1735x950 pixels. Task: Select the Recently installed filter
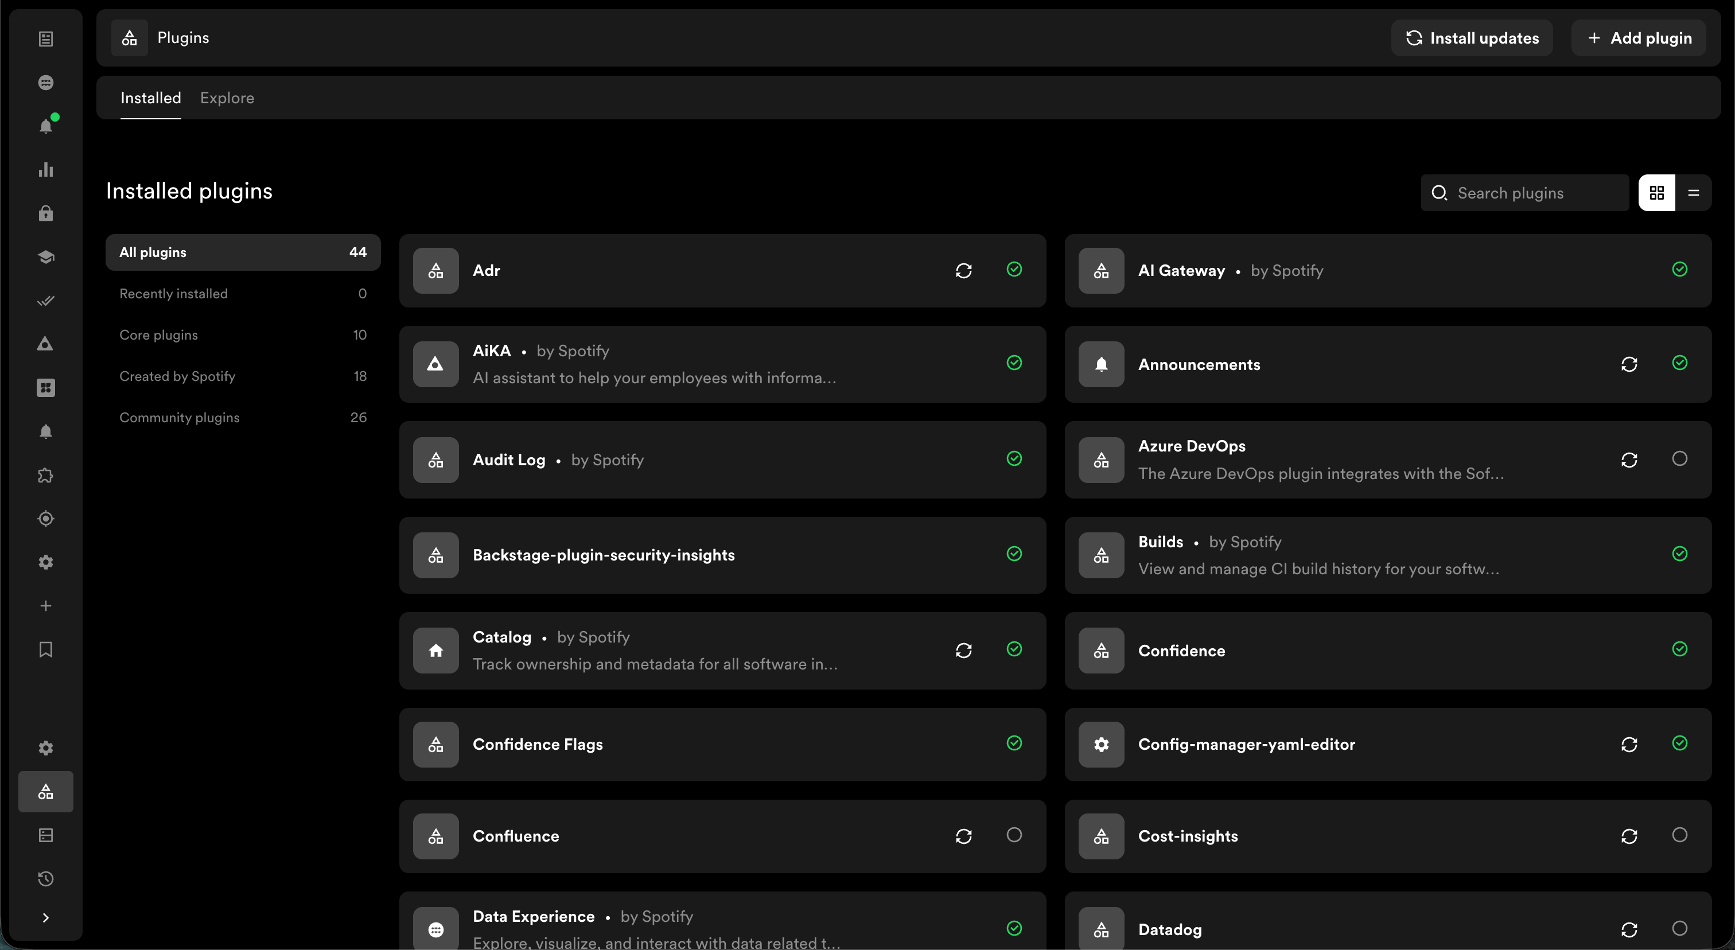[x=243, y=294]
